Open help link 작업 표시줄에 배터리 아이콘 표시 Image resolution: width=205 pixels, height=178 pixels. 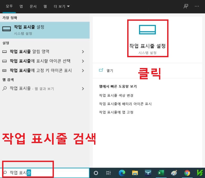pyautogui.click(x=125, y=104)
